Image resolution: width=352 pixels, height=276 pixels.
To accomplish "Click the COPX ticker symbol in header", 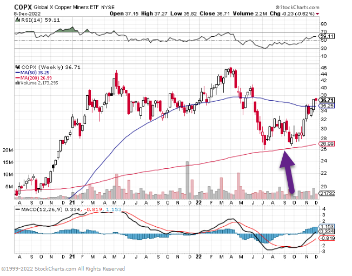I will 23,7.
